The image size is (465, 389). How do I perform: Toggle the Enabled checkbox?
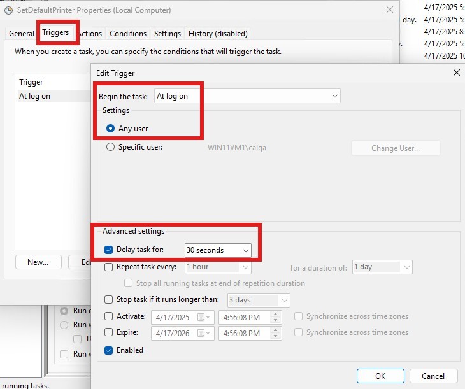click(x=109, y=350)
